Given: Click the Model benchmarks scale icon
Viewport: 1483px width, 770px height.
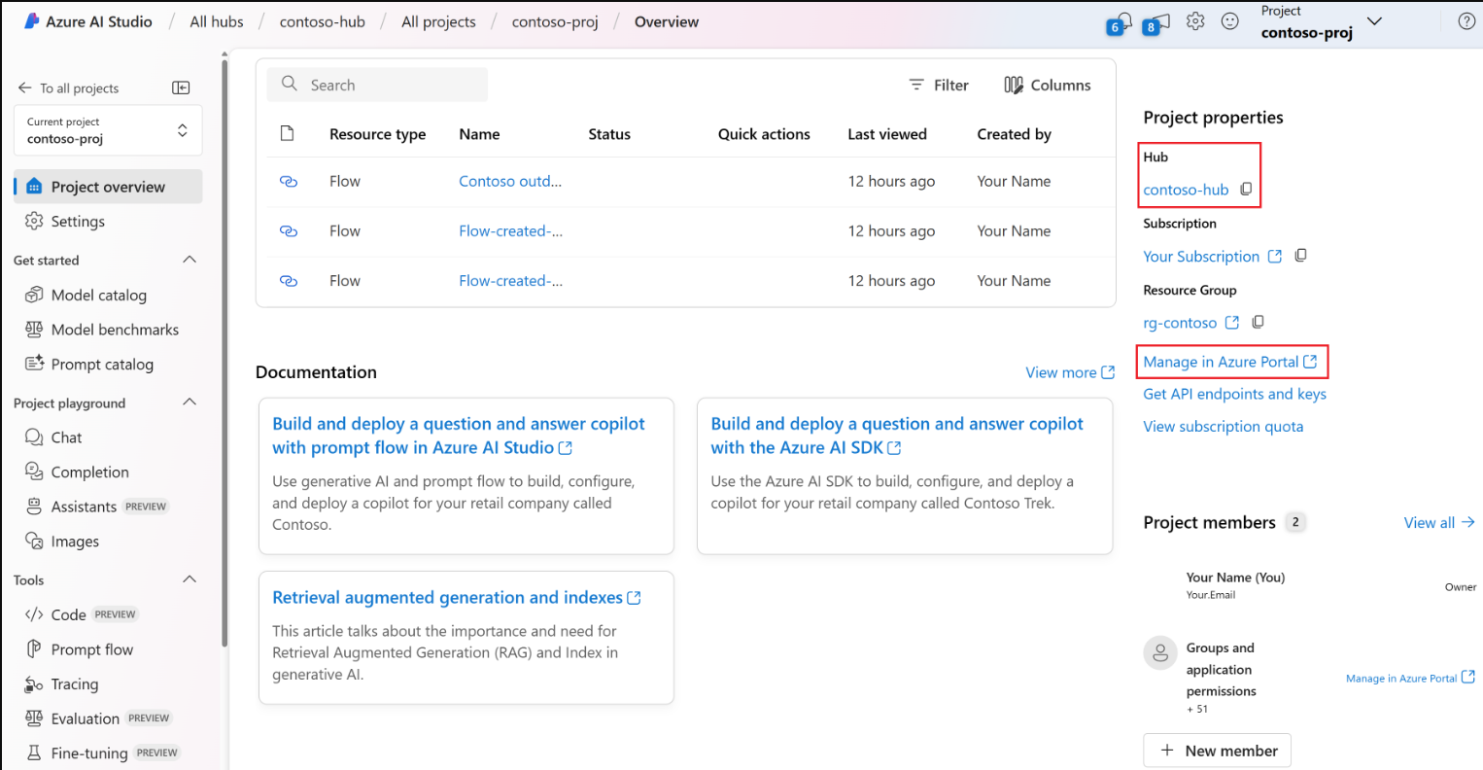Looking at the screenshot, I should pyautogui.click(x=34, y=330).
